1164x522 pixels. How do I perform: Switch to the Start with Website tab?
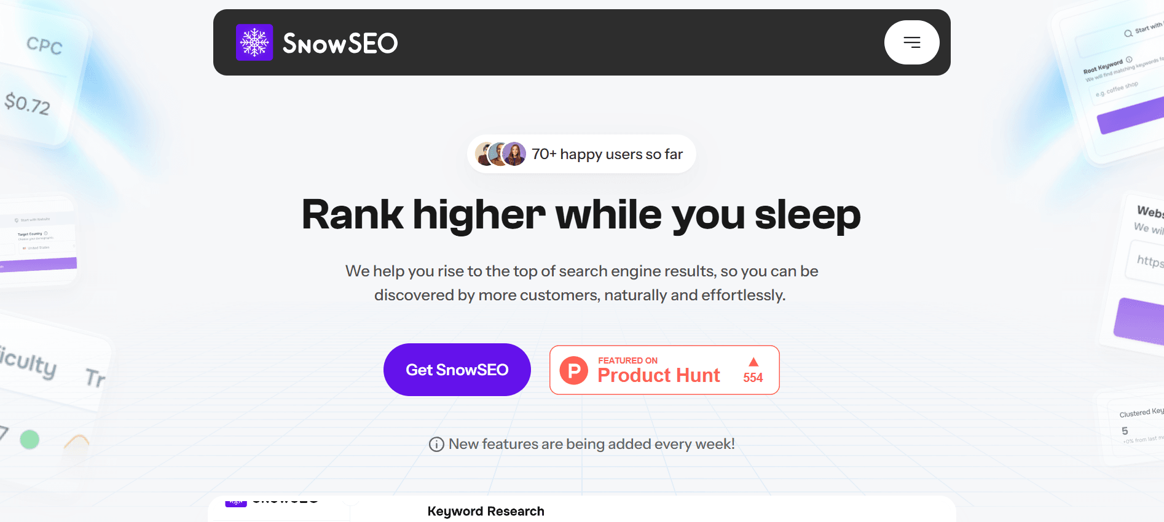click(34, 219)
